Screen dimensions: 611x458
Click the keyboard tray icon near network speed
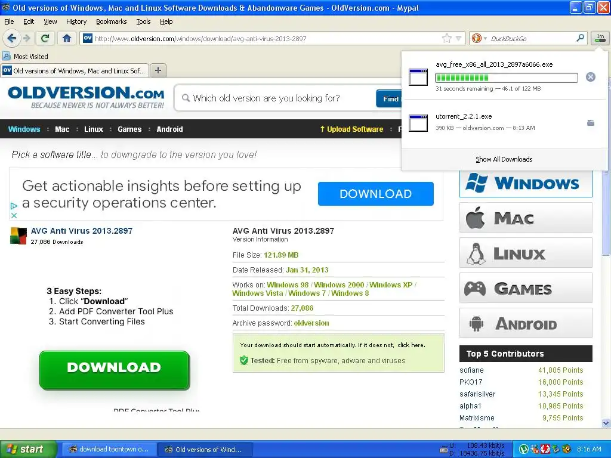click(443, 450)
